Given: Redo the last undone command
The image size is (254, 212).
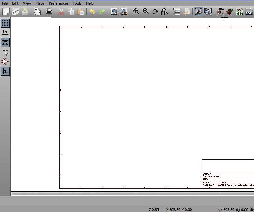Looking at the screenshot, I should click(x=102, y=12).
